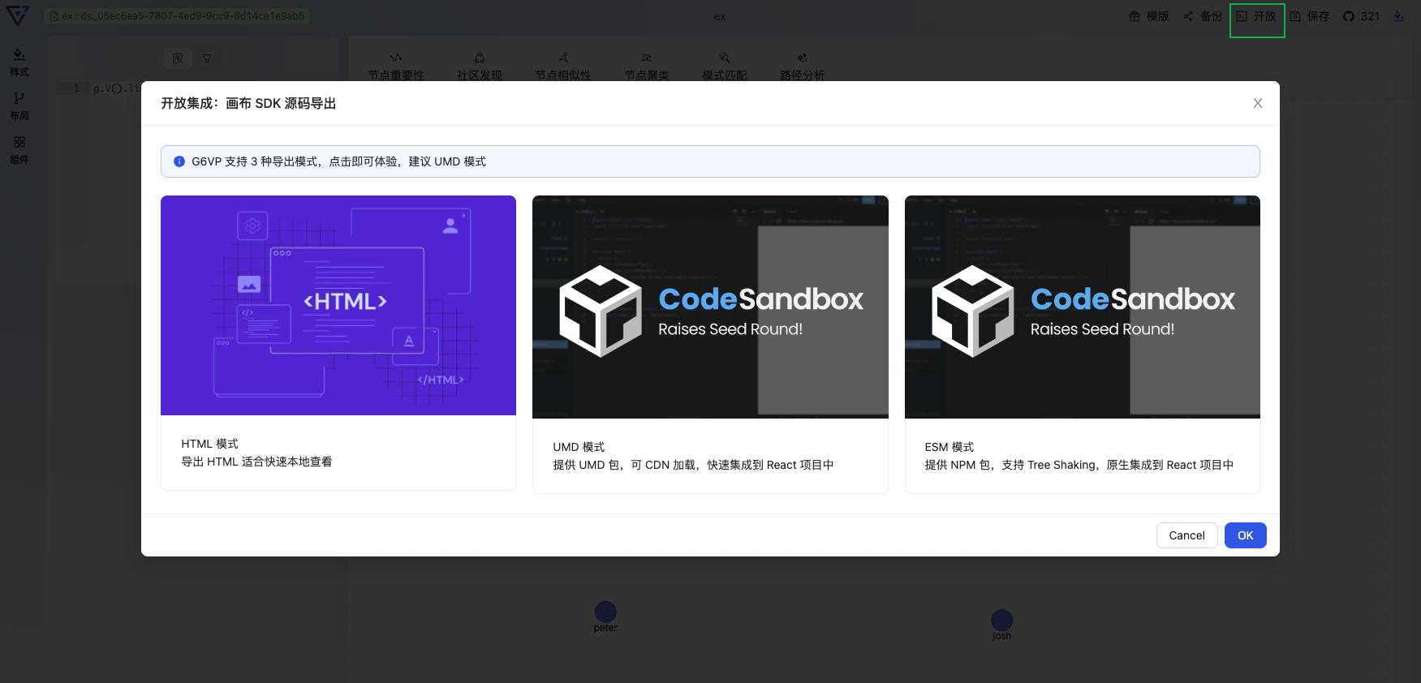The height and width of the screenshot is (683, 1421).
Task: Click the 'HTML 模式' title text
Action: 209,444
